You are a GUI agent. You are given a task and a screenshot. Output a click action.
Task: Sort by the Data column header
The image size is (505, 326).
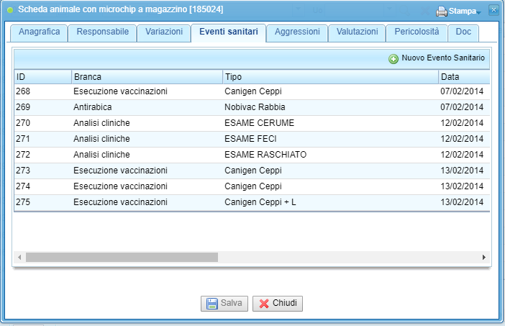(464, 77)
